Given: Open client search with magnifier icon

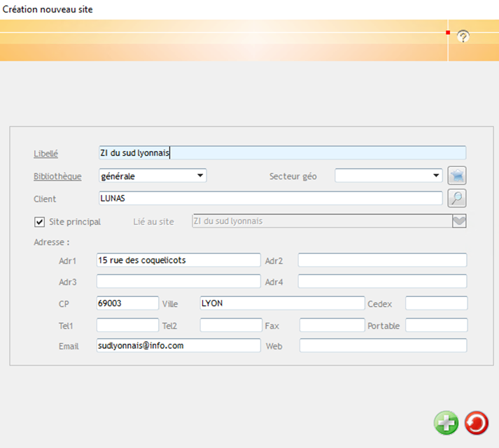Looking at the screenshot, I should [457, 198].
